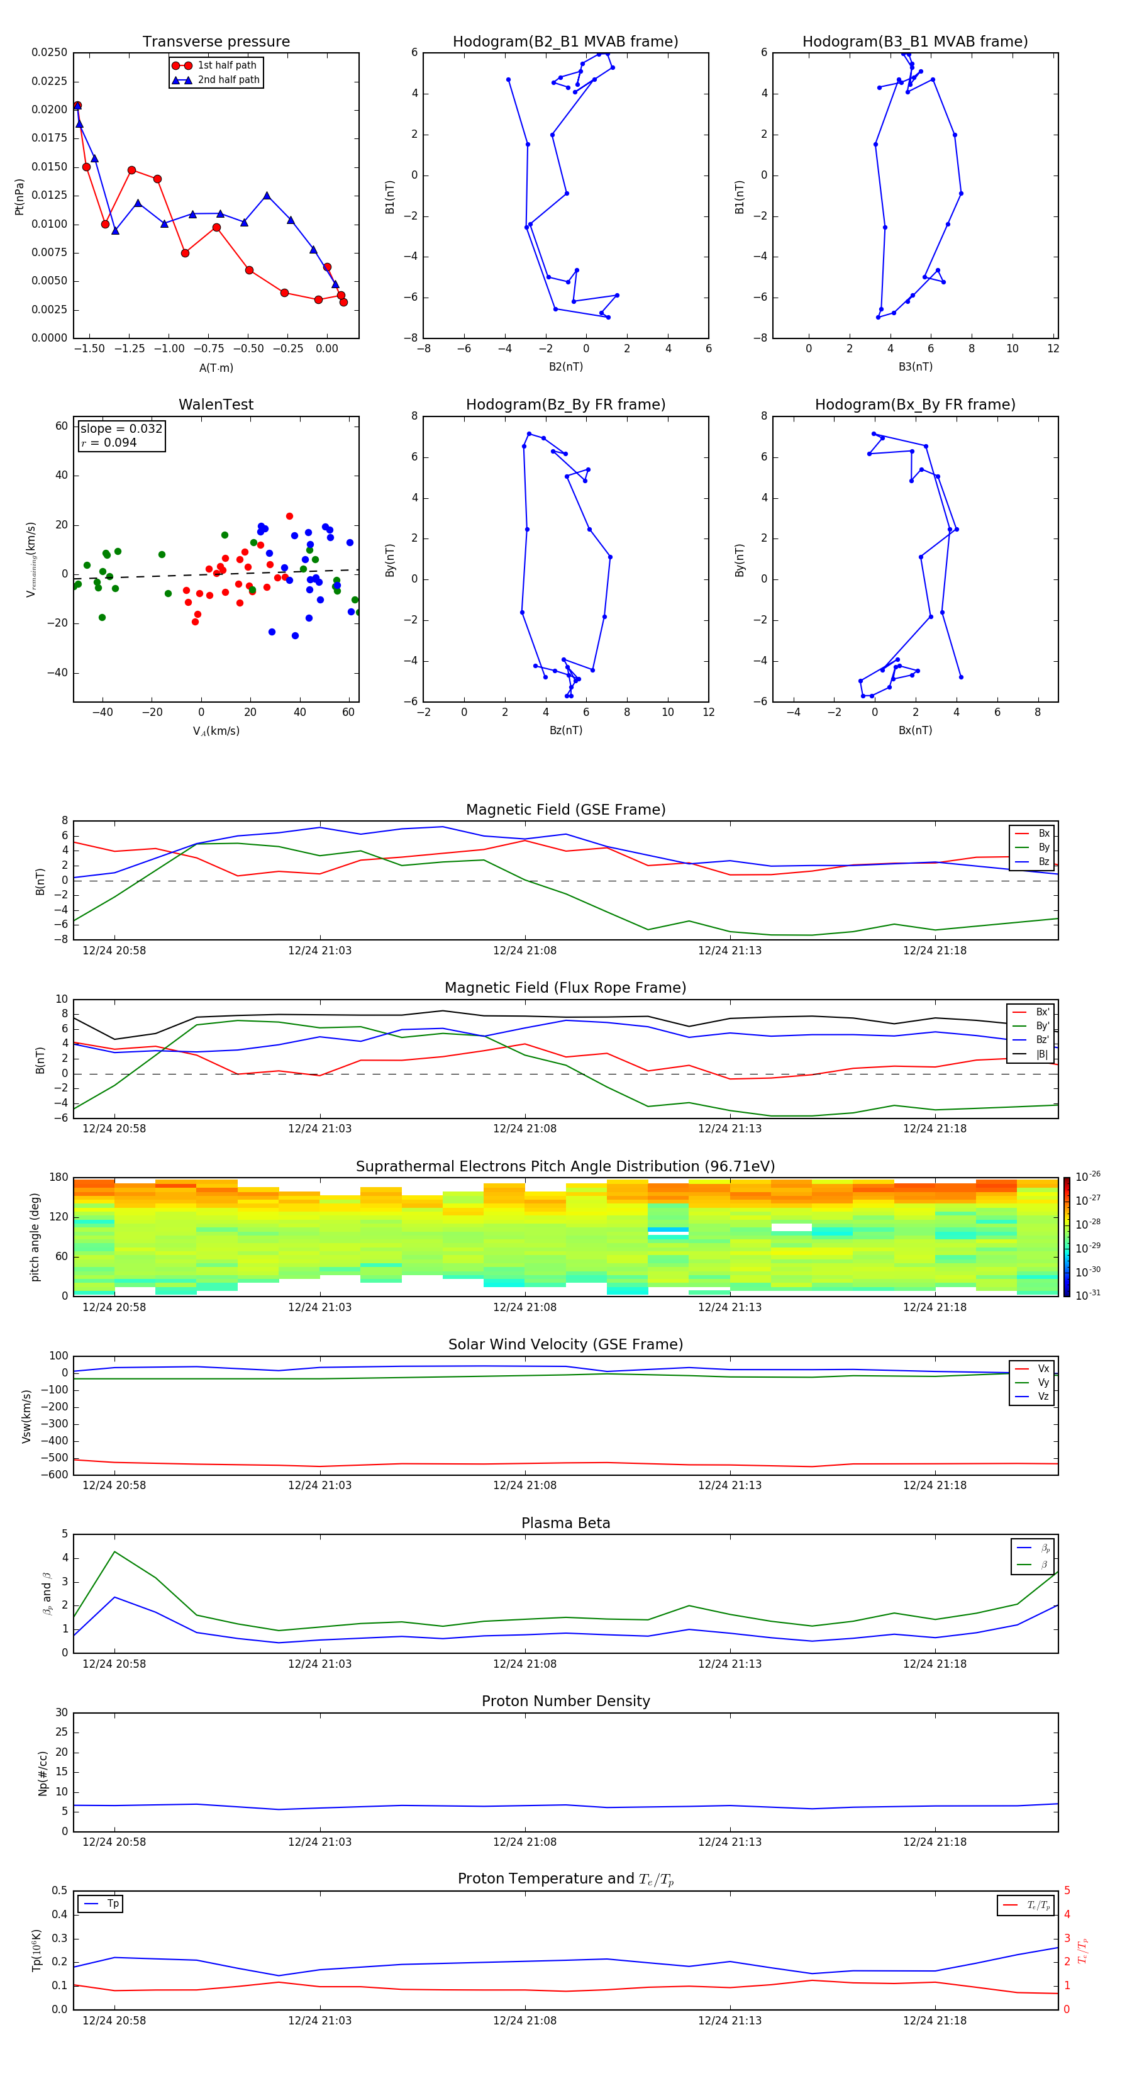The height and width of the screenshot is (2076, 1132).
Task: Click the red 'Te/Tp' legend entry
Action: (x=1027, y=1905)
